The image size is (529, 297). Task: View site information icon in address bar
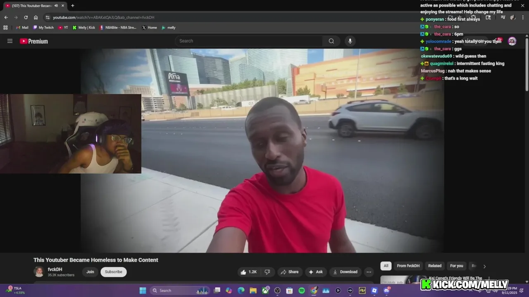[x=48, y=17]
